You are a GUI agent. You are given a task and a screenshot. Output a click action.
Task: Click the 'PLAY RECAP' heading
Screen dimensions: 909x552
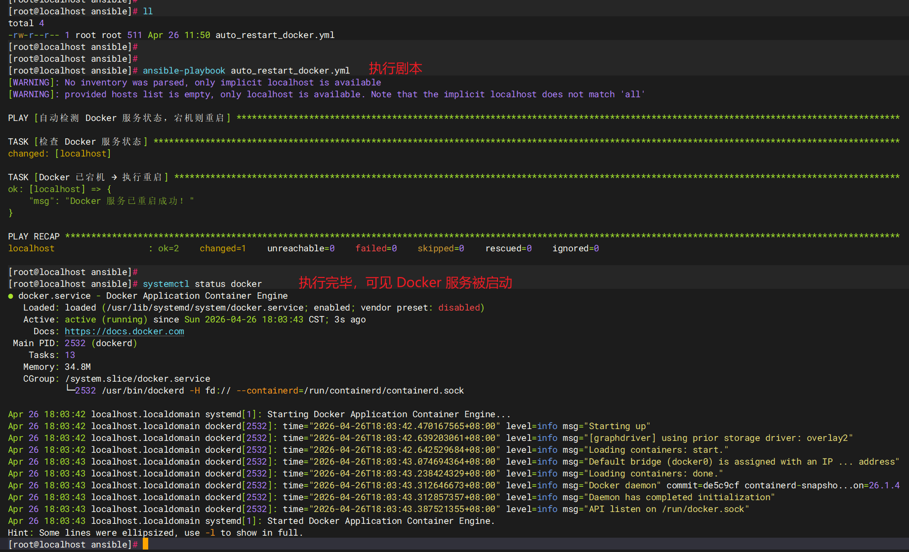click(x=34, y=237)
